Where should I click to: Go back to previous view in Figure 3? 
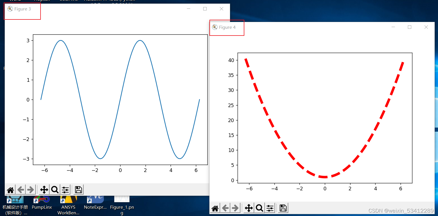coord(21,190)
